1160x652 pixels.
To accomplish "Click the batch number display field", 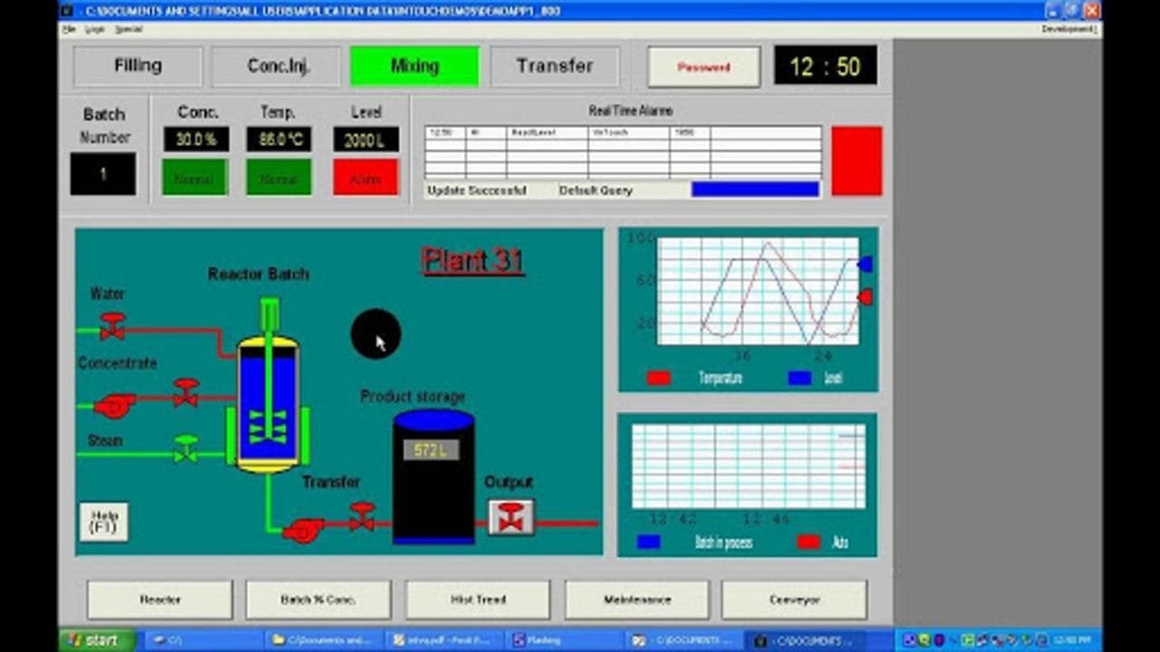I will point(103,174).
